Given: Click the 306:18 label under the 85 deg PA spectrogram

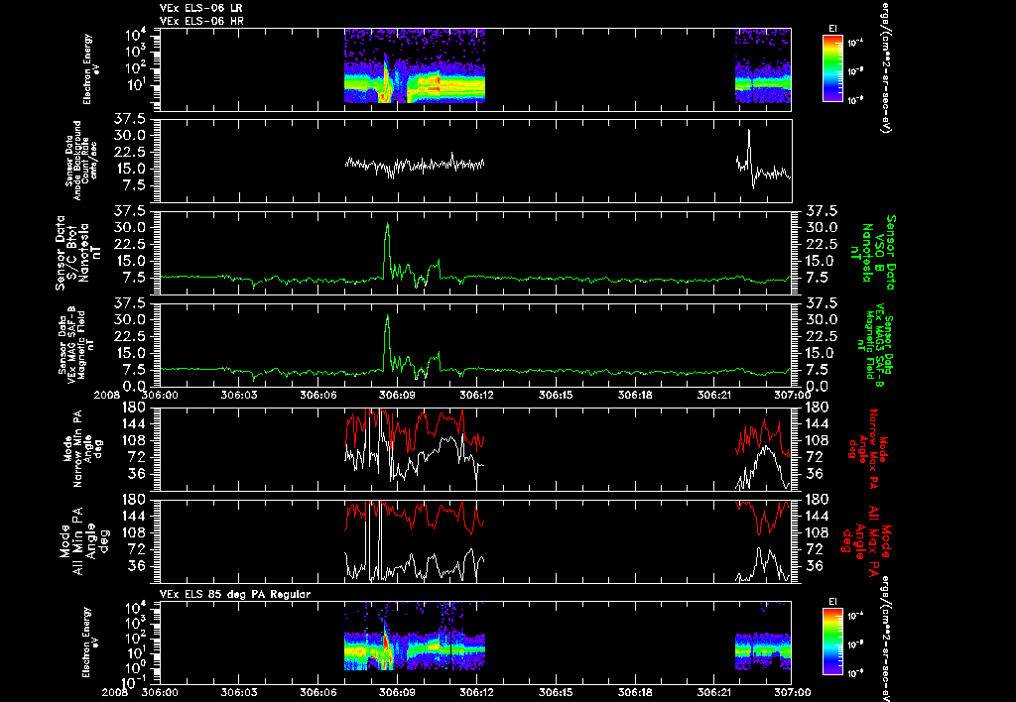Looking at the screenshot, I should (635, 692).
